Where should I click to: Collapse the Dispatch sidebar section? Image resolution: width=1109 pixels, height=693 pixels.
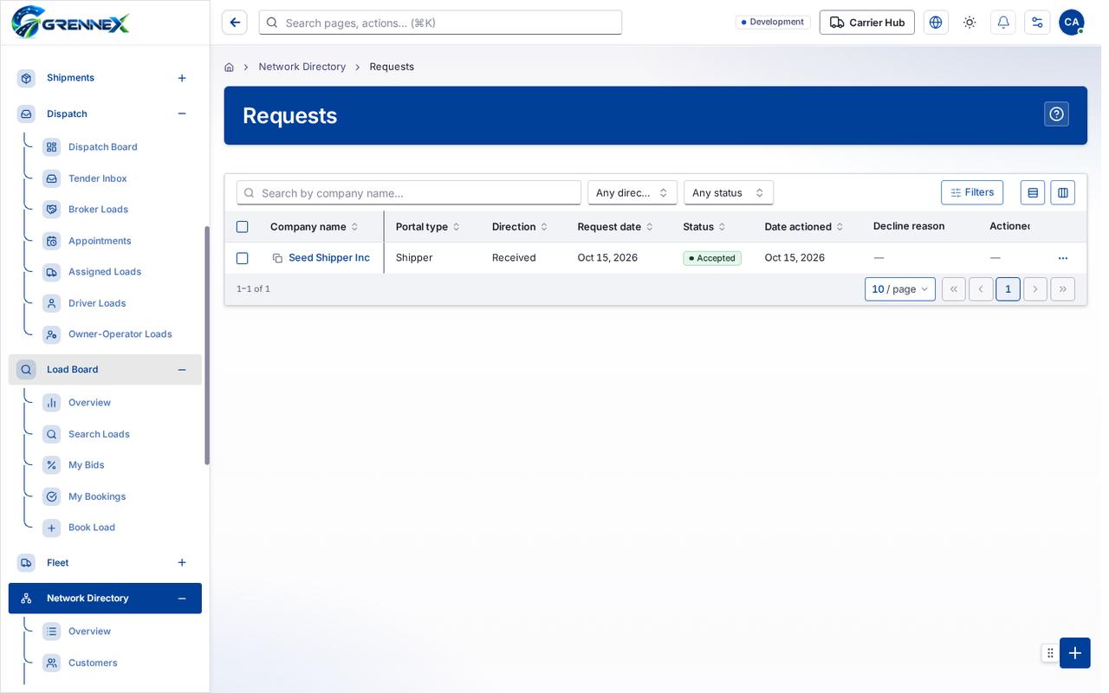coord(182,113)
